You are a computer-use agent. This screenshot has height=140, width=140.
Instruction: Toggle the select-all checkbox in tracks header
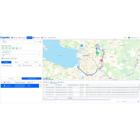tap(4, 82)
